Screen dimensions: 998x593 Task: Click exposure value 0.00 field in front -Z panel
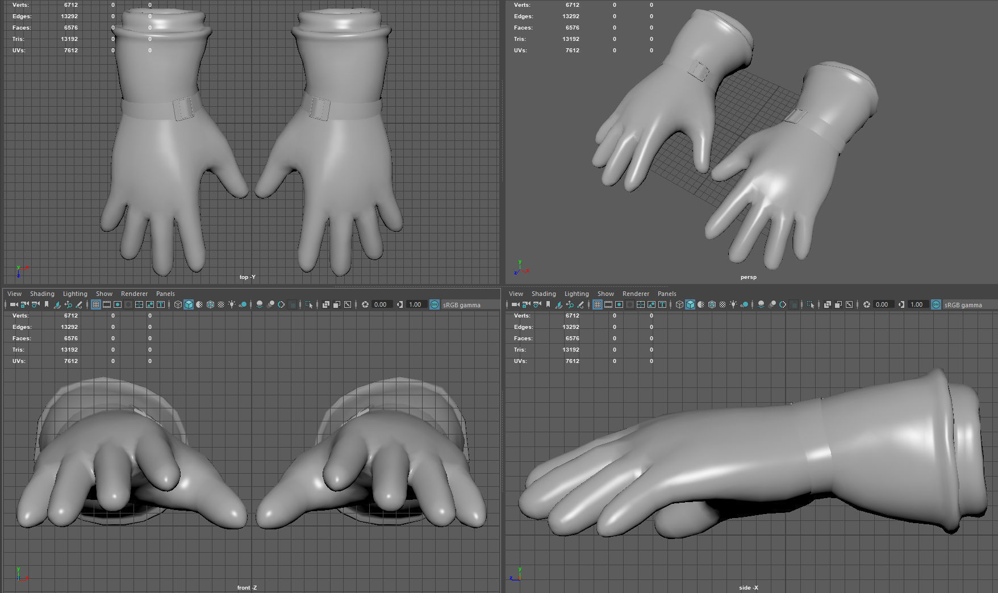coord(382,304)
